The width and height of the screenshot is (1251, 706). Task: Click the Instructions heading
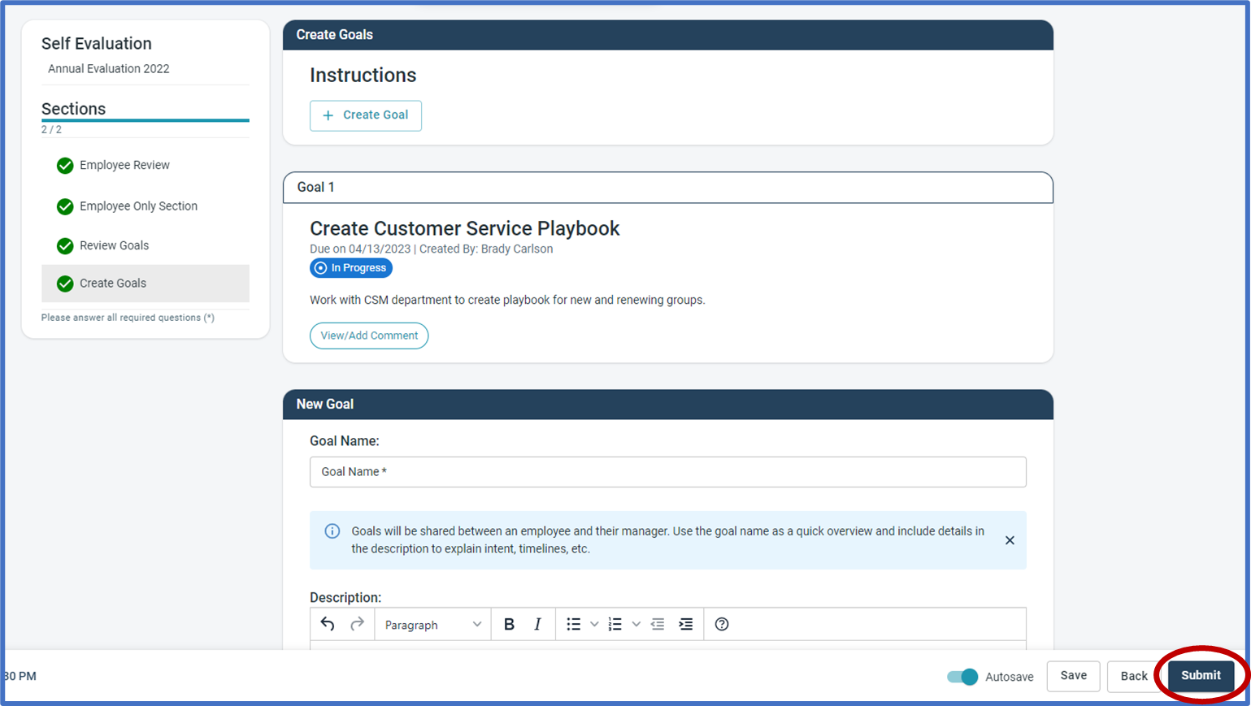(363, 76)
